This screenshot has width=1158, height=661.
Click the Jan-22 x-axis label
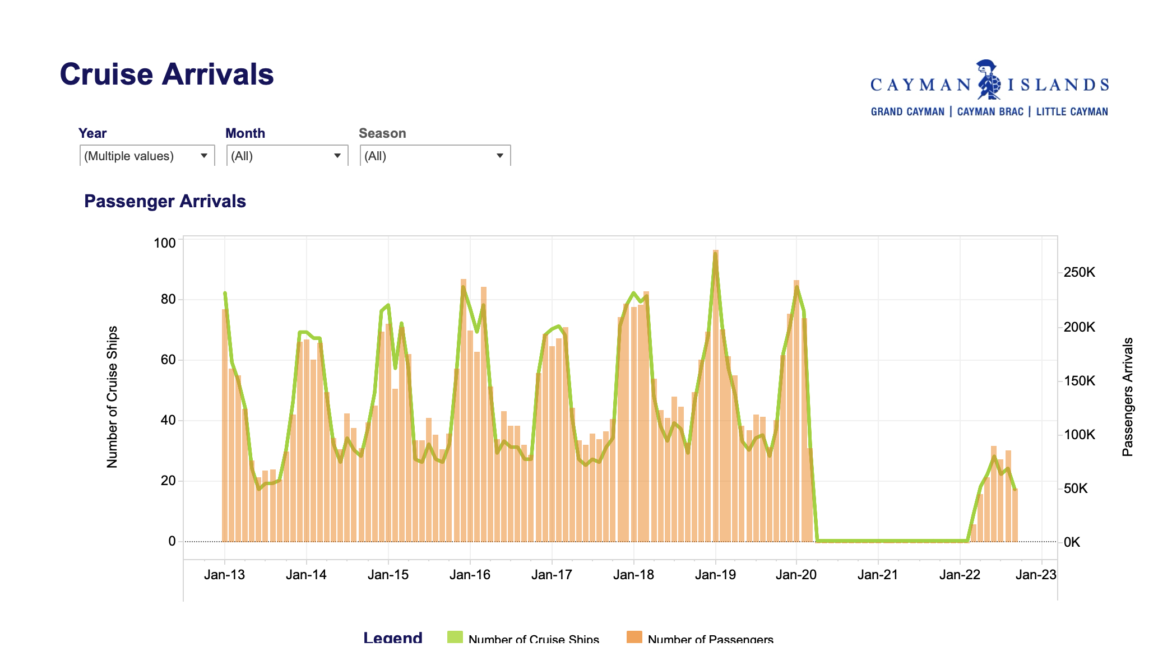point(960,575)
